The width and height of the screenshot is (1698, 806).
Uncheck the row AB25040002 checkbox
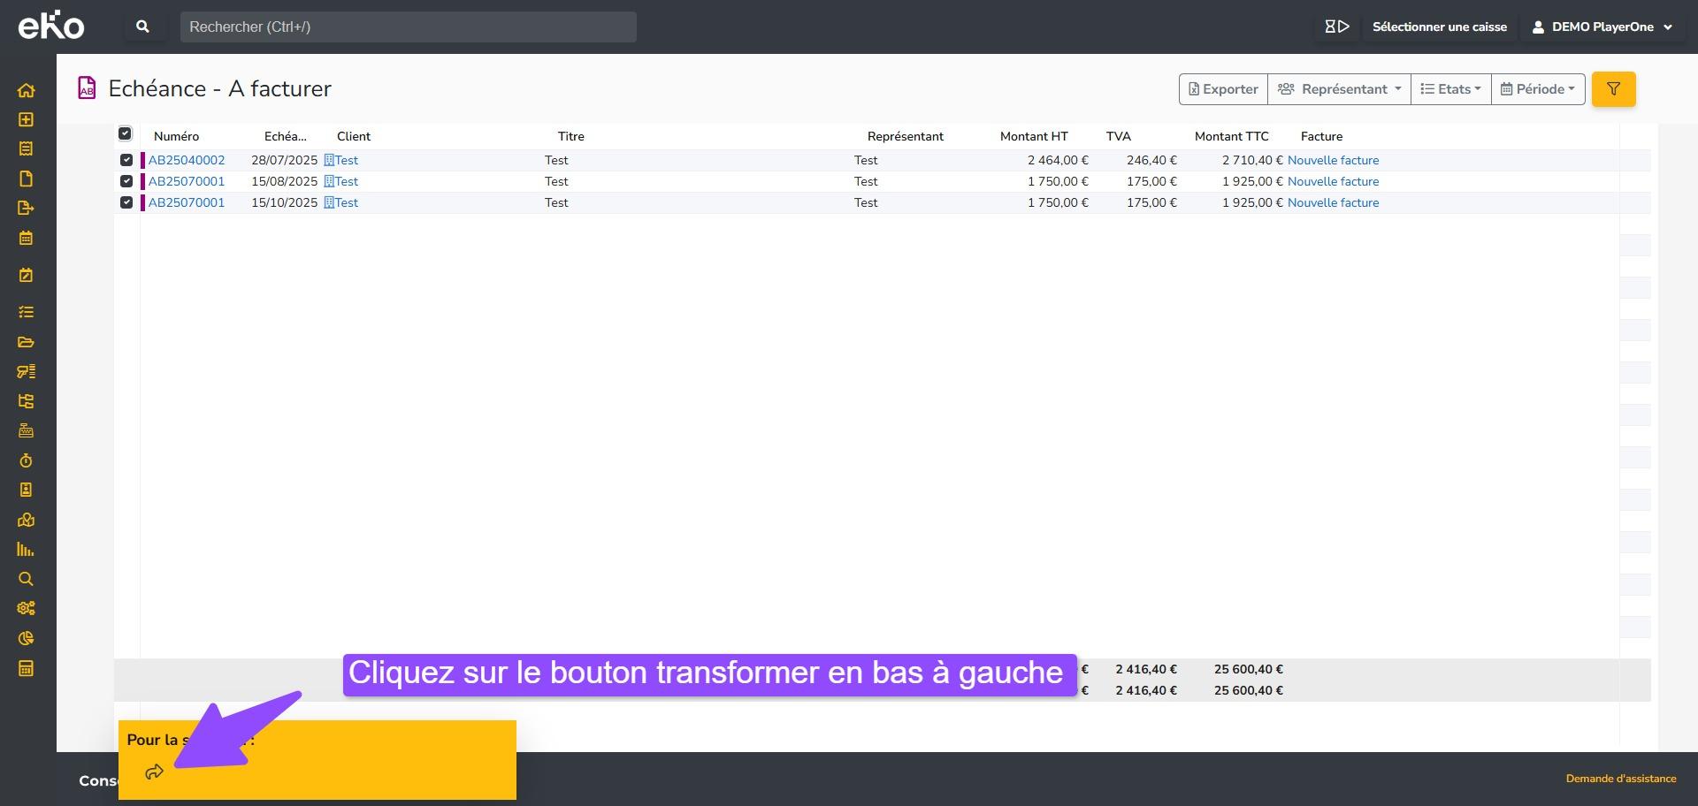coord(126,160)
